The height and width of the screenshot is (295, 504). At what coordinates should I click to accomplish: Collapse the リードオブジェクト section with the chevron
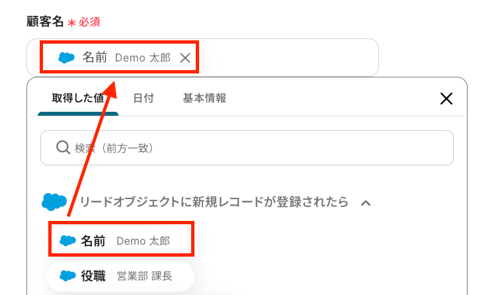tap(365, 203)
